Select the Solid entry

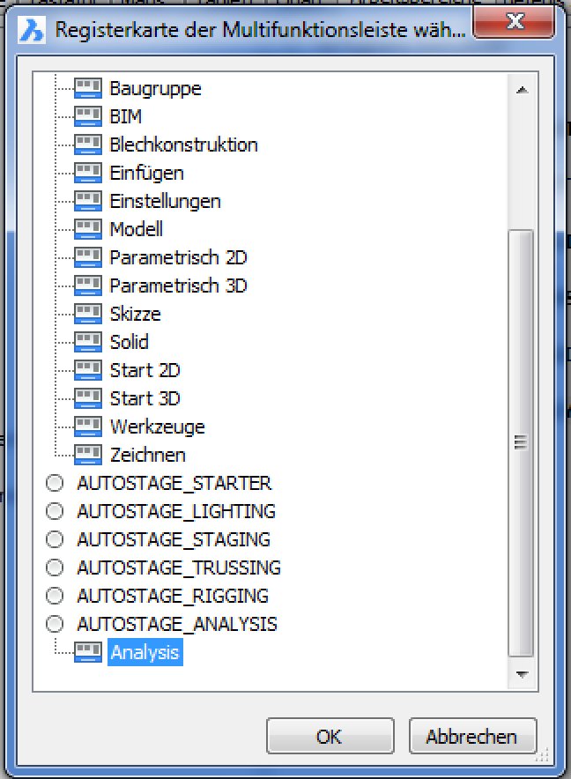[x=130, y=342]
